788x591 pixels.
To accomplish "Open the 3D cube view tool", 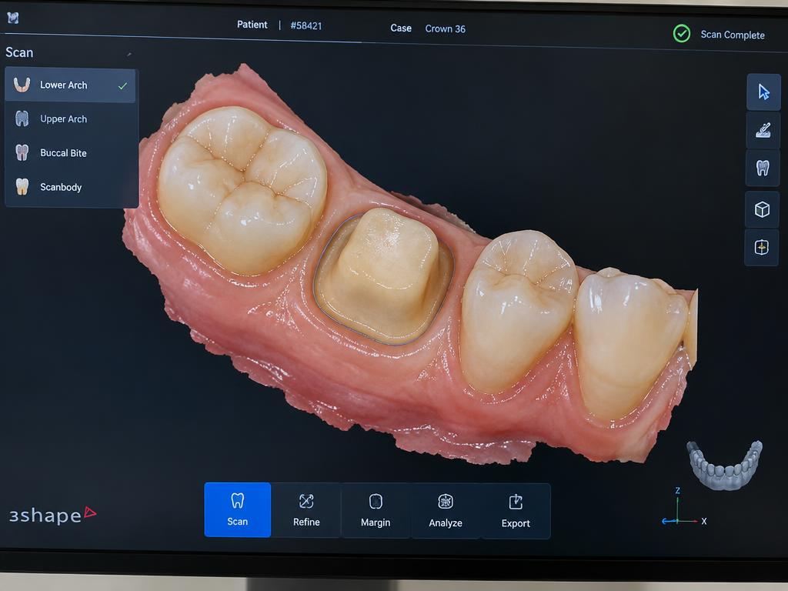I will tap(762, 209).
